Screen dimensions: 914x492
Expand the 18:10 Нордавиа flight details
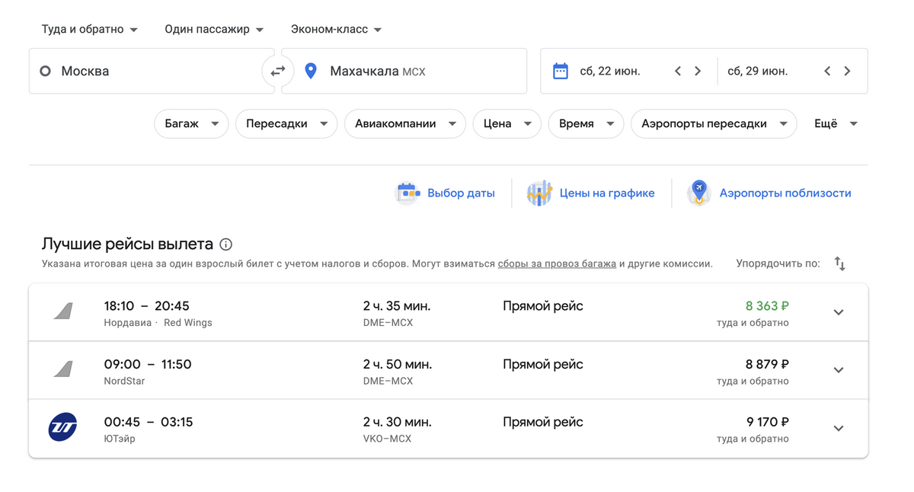pyautogui.click(x=838, y=312)
